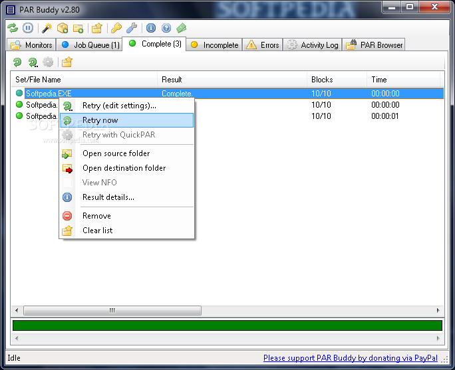Screen dimensions: 455x370
Task: Switch to the Monitors tab
Action: pyautogui.click(x=31, y=45)
